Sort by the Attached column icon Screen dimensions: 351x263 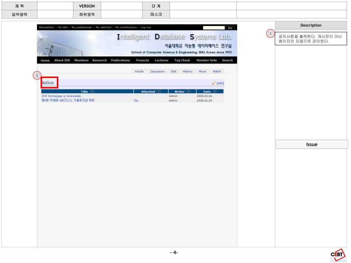159,91
